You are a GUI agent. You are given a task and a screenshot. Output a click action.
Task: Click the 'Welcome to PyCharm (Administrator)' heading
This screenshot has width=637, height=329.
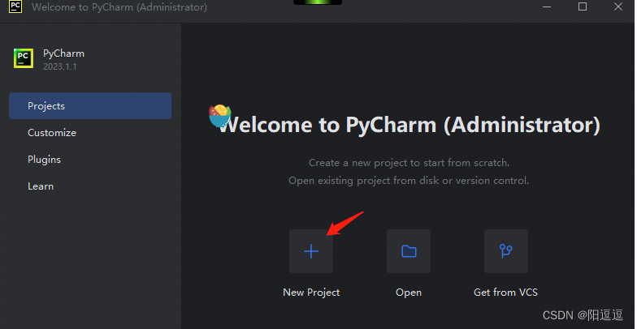(x=409, y=125)
